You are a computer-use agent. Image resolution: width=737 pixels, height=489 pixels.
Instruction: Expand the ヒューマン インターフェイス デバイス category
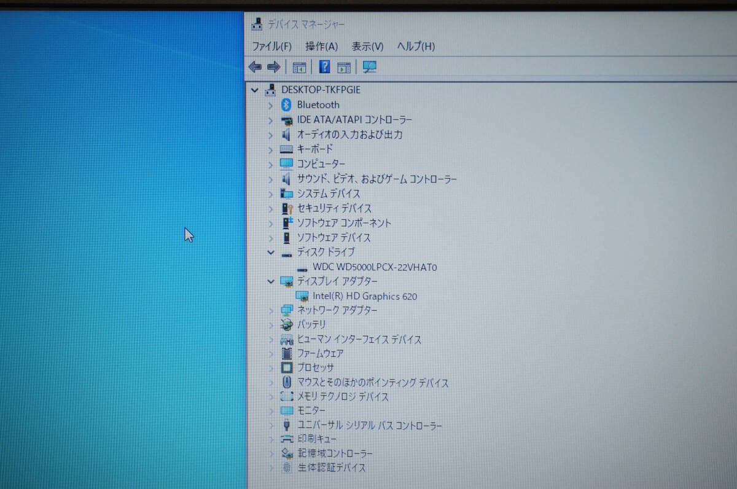coord(270,339)
